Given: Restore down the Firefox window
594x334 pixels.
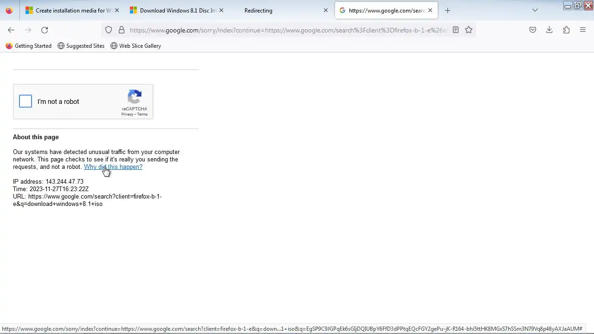Looking at the screenshot, I should click(x=578, y=6).
